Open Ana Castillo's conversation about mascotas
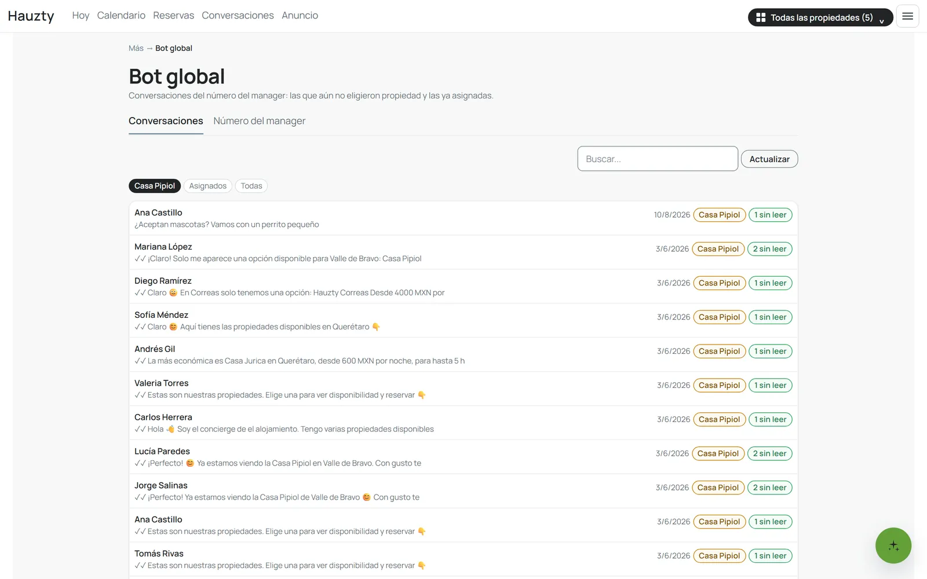This screenshot has width=927, height=579. [463, 218]
